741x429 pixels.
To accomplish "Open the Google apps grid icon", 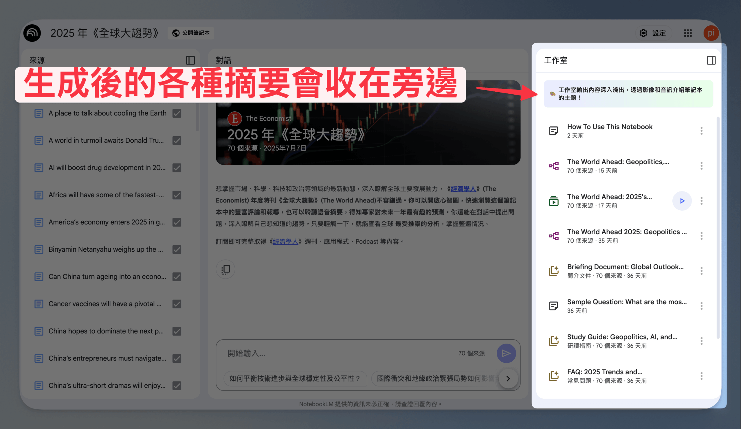I will [688, 33].
